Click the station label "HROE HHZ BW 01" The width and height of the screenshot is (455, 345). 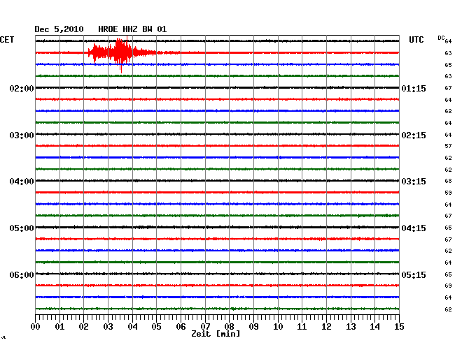132,29
